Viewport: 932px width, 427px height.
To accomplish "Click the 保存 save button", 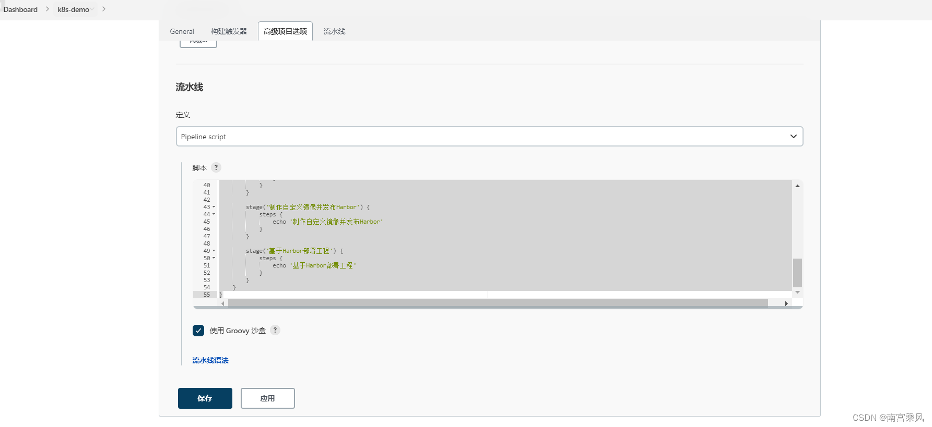I will tap(205, 398).
